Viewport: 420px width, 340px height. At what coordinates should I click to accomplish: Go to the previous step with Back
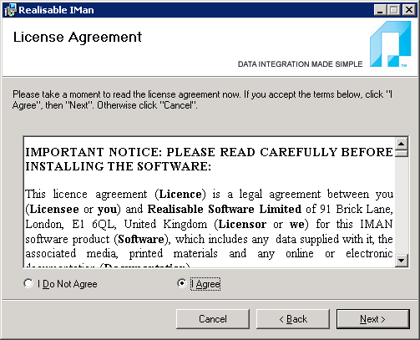(x=293, y=319)
